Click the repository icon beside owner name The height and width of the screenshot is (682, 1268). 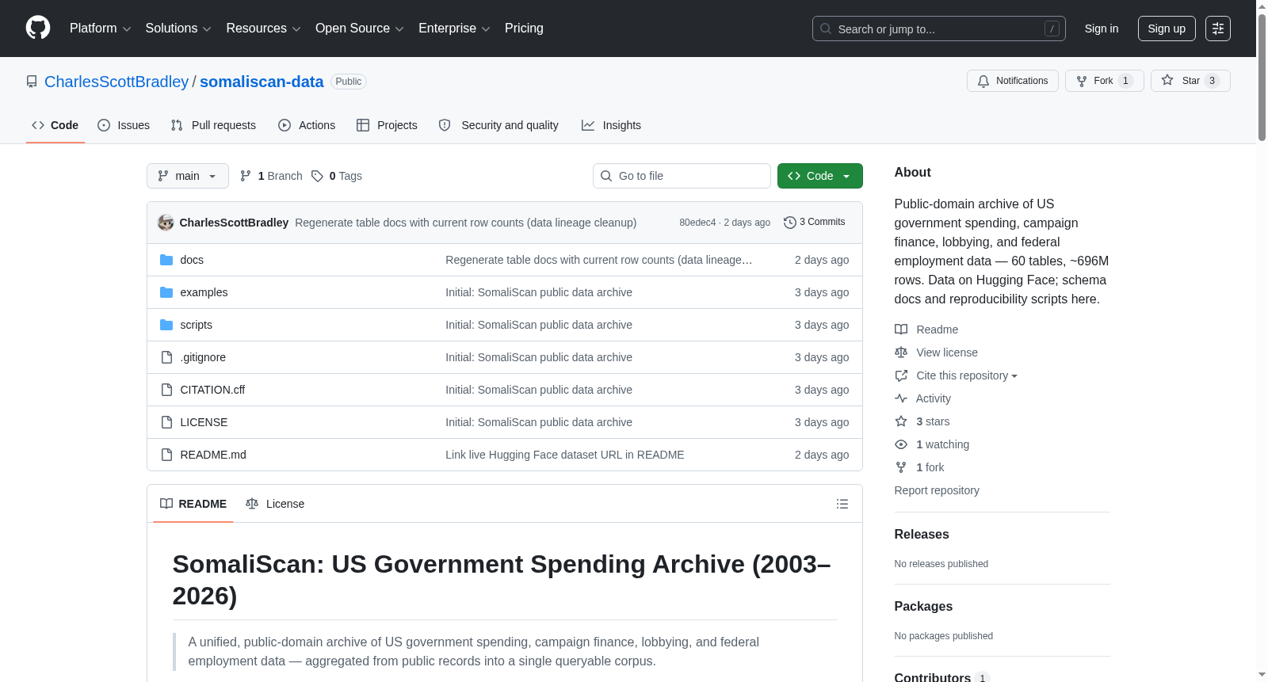(x=32, y=82)
